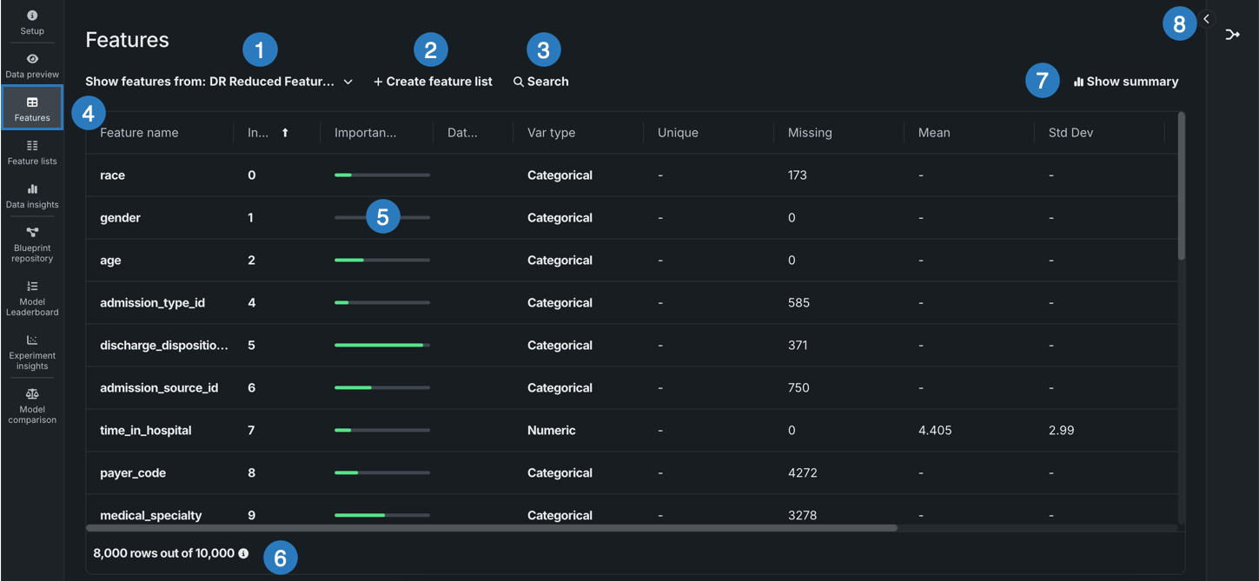Select the time_in_hospital feature row
Screen dimensions: 1259x581
(145, 431)
